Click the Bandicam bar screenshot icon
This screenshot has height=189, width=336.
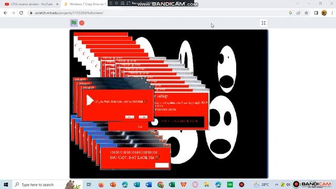(122, 3)
